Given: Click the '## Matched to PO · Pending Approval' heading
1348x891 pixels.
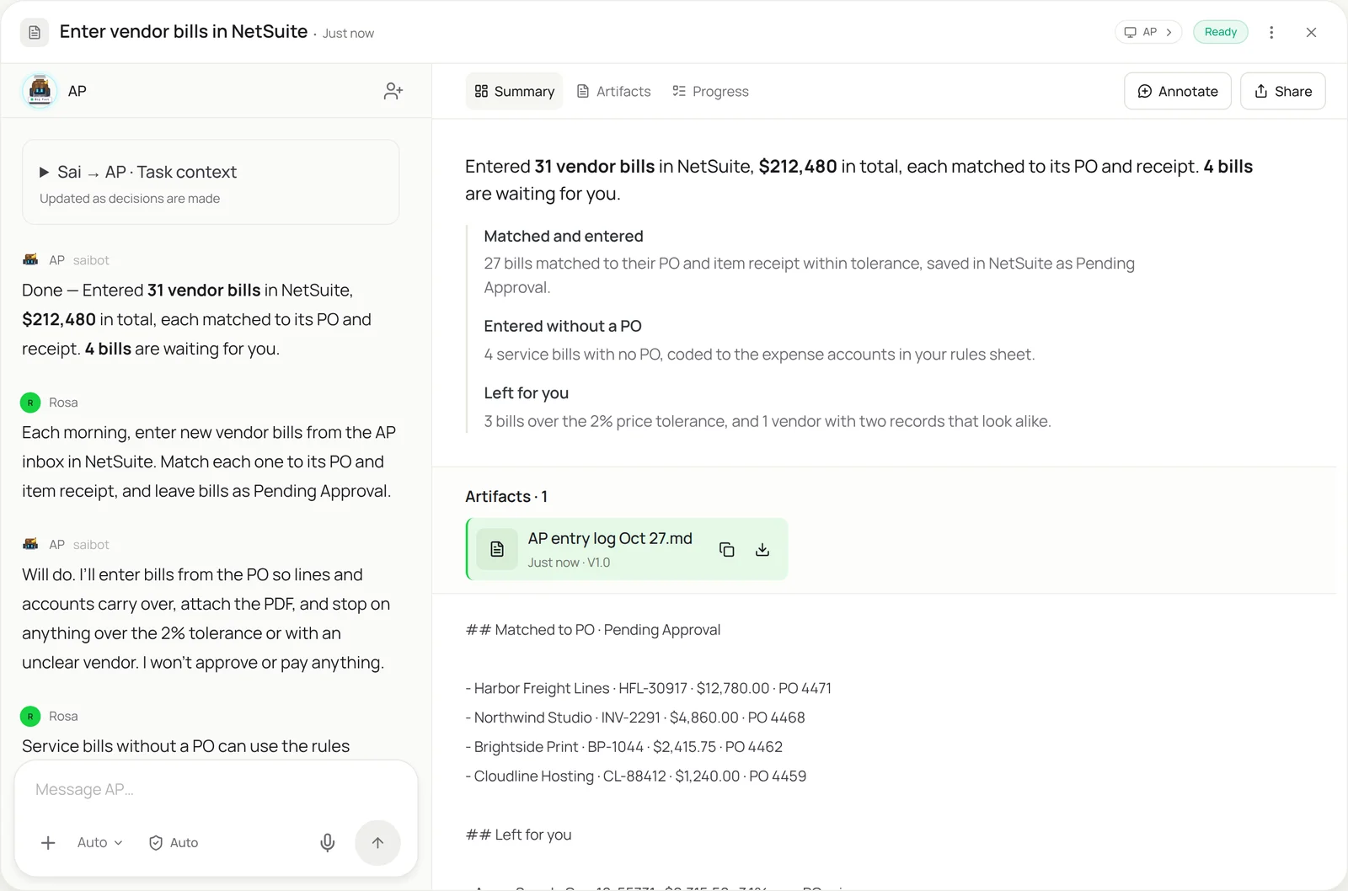Looking at the screenshot, I should point(593,630).
